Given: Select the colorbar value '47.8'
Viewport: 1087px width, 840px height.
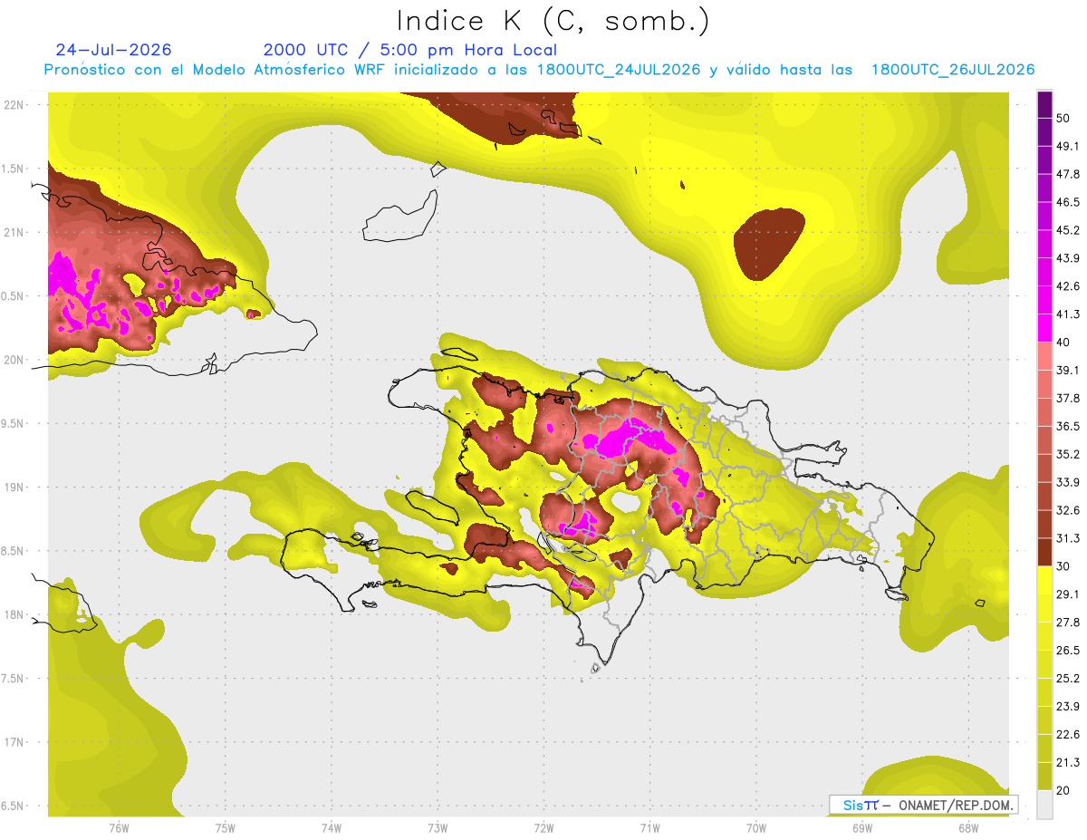Looking at the screenshot, I should 1067,174.
